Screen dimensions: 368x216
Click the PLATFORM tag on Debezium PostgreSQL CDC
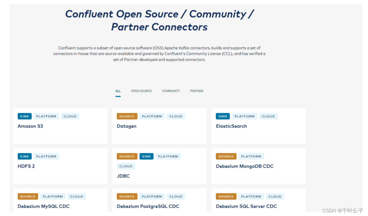pos(152,197)
